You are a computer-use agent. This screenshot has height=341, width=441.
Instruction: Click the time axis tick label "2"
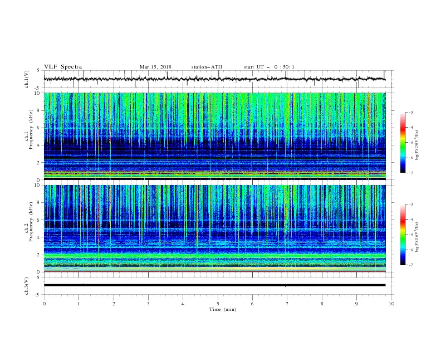click(x=114, y=304)
